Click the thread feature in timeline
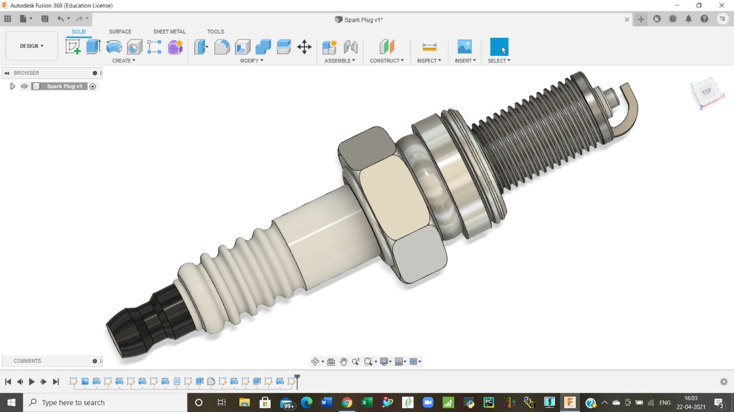 point(177,381)
